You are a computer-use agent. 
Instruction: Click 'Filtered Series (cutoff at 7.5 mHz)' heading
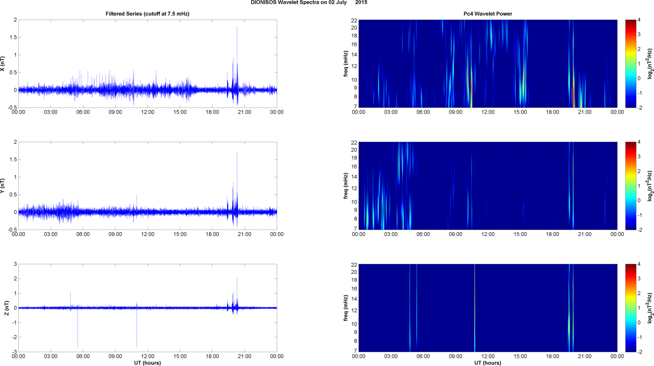pyautogui.click(x=148, y=14)
